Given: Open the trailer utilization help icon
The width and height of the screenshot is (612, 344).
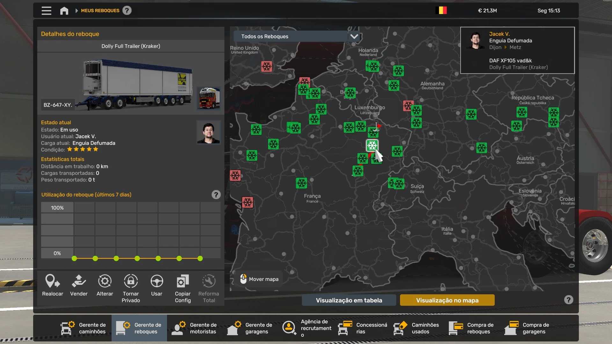Looking at the screenshot, I should tap(216, 195).
